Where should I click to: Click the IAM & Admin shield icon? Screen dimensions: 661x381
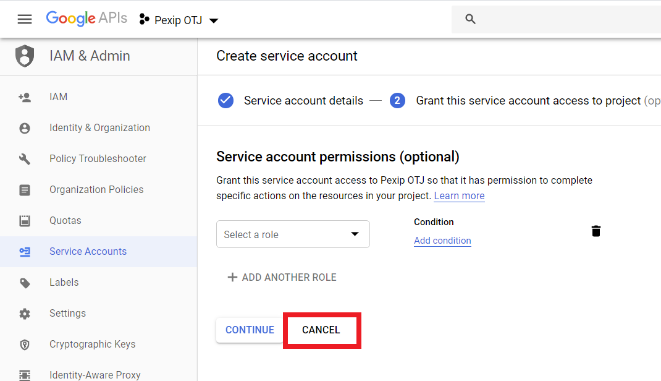coord(25,56)
